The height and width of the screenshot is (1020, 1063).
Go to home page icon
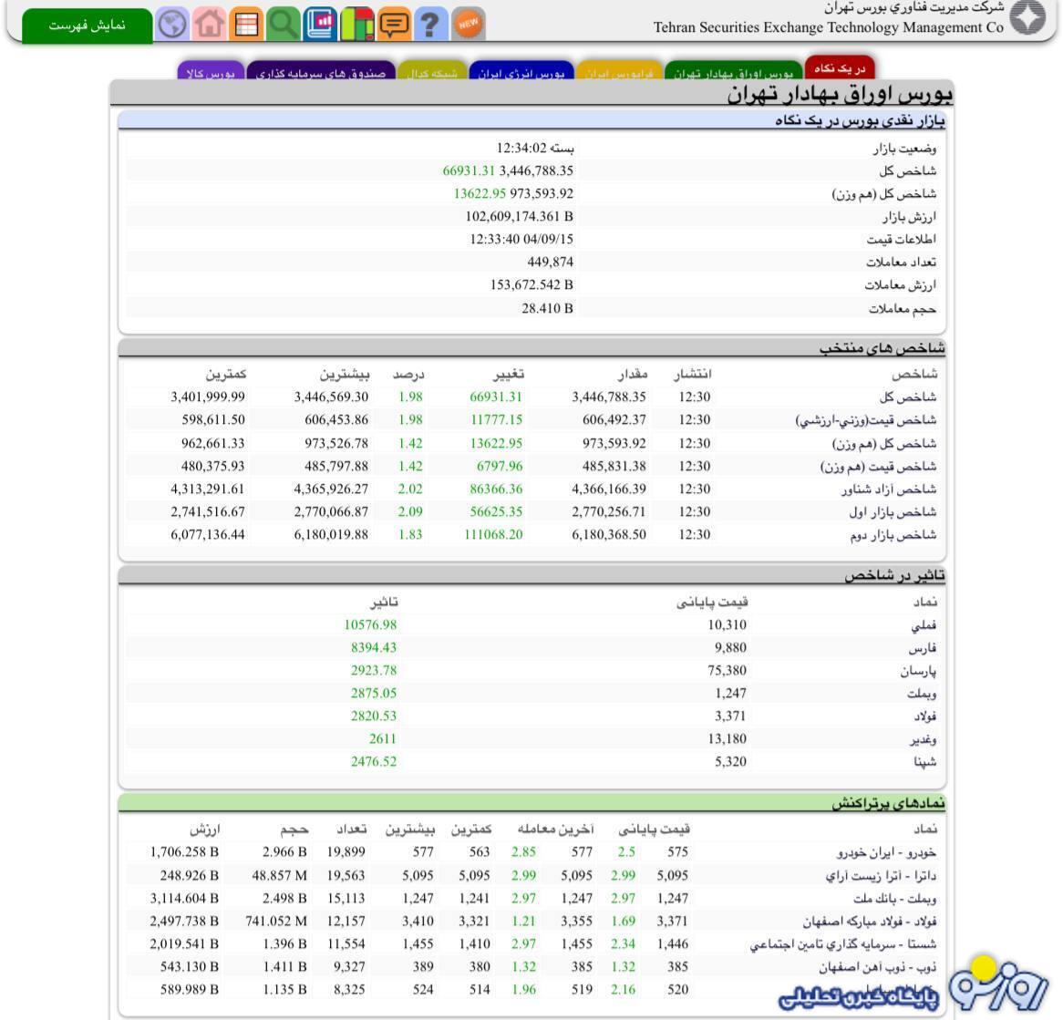click(x=209, y=24)
